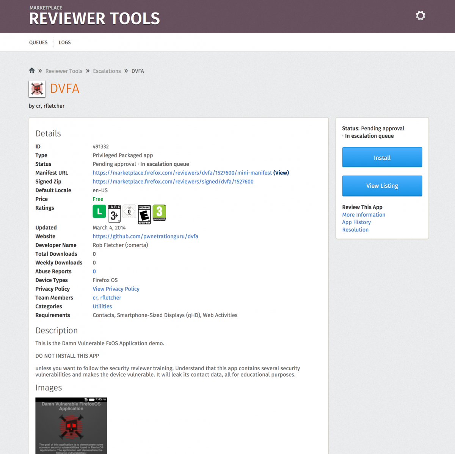The image size is (455, 454).
Task: Open the App History link
Action: 356,222
